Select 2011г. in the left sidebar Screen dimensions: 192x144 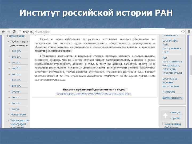pos(16,97)
